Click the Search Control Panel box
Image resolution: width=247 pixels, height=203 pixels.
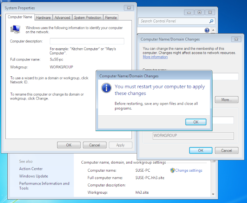[x=176, y=21]
